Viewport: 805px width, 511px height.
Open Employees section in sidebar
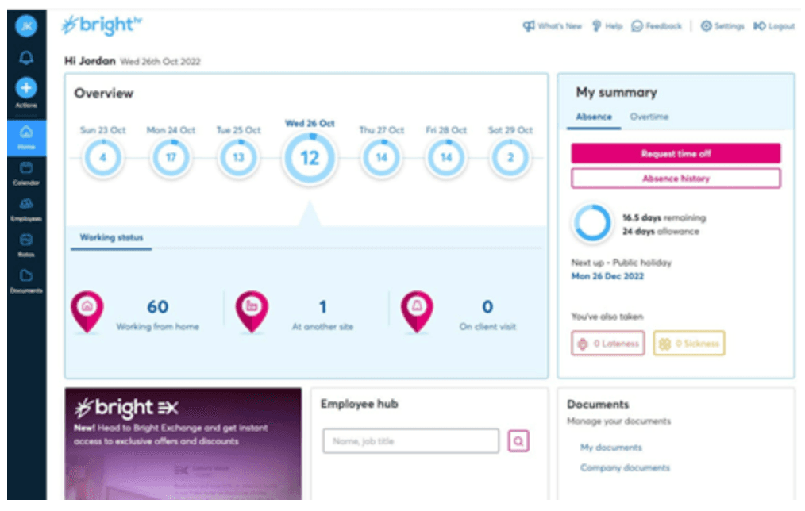[x=26, y=209]
